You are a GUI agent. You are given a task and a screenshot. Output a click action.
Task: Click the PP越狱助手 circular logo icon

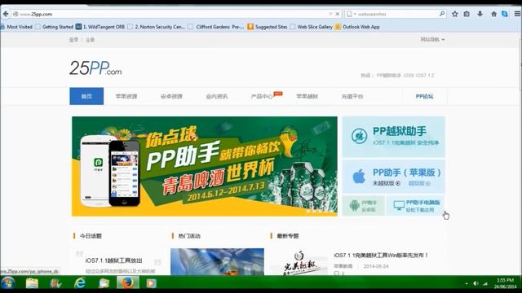(359, 136)
